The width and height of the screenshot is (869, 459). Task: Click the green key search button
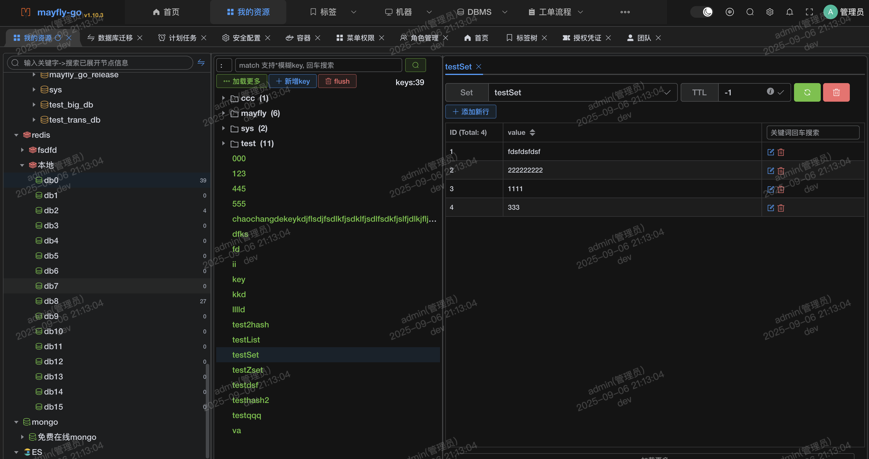[x=415, y=65]
